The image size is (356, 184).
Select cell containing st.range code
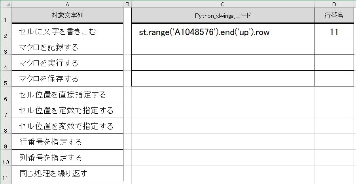(x=223, y=31)
